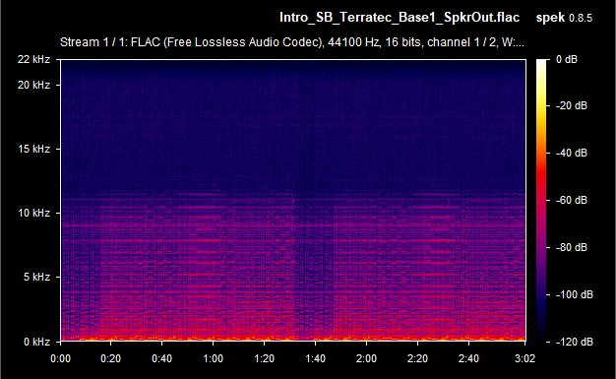The width and height of the screenshot is (616, 379).
Task: Click the FLAC stream info text line
Action: 292,42
